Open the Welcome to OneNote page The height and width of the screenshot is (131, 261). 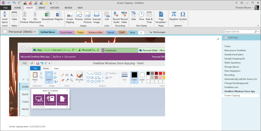[x=235, y=50]
